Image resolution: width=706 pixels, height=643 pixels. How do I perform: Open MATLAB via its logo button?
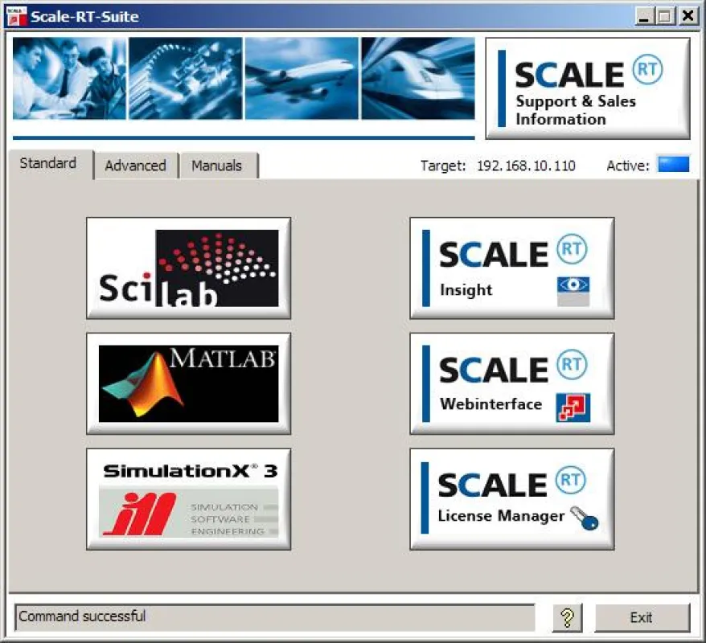[188, 384]
